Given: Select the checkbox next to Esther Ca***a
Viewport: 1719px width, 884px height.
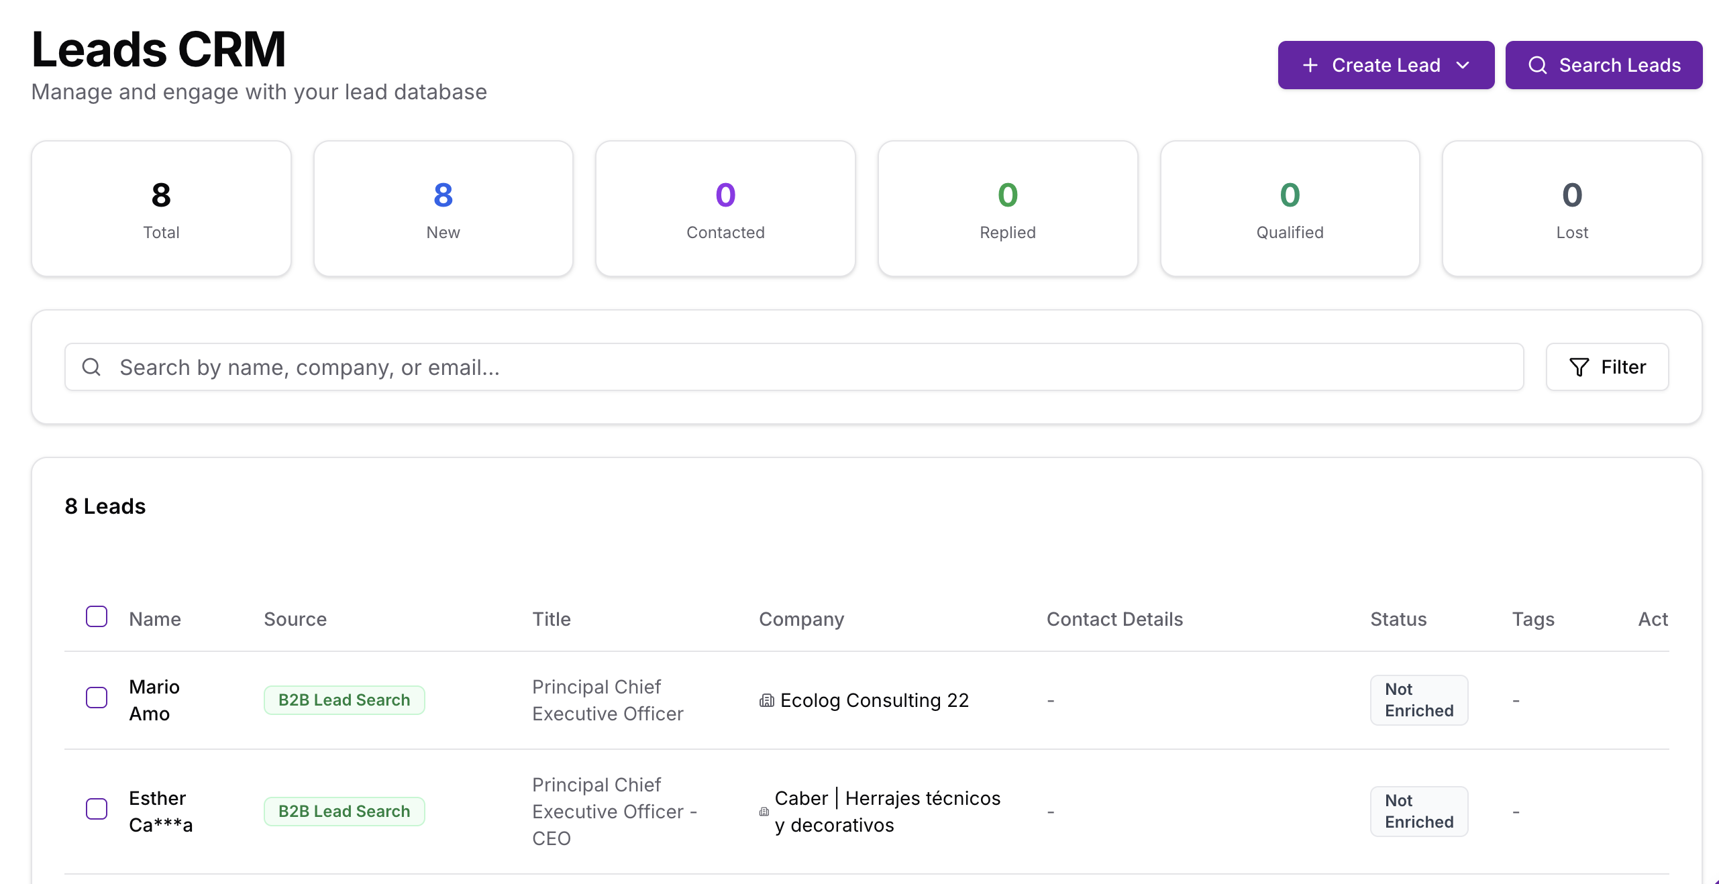Looking at the screenshot, I should 97,810.
